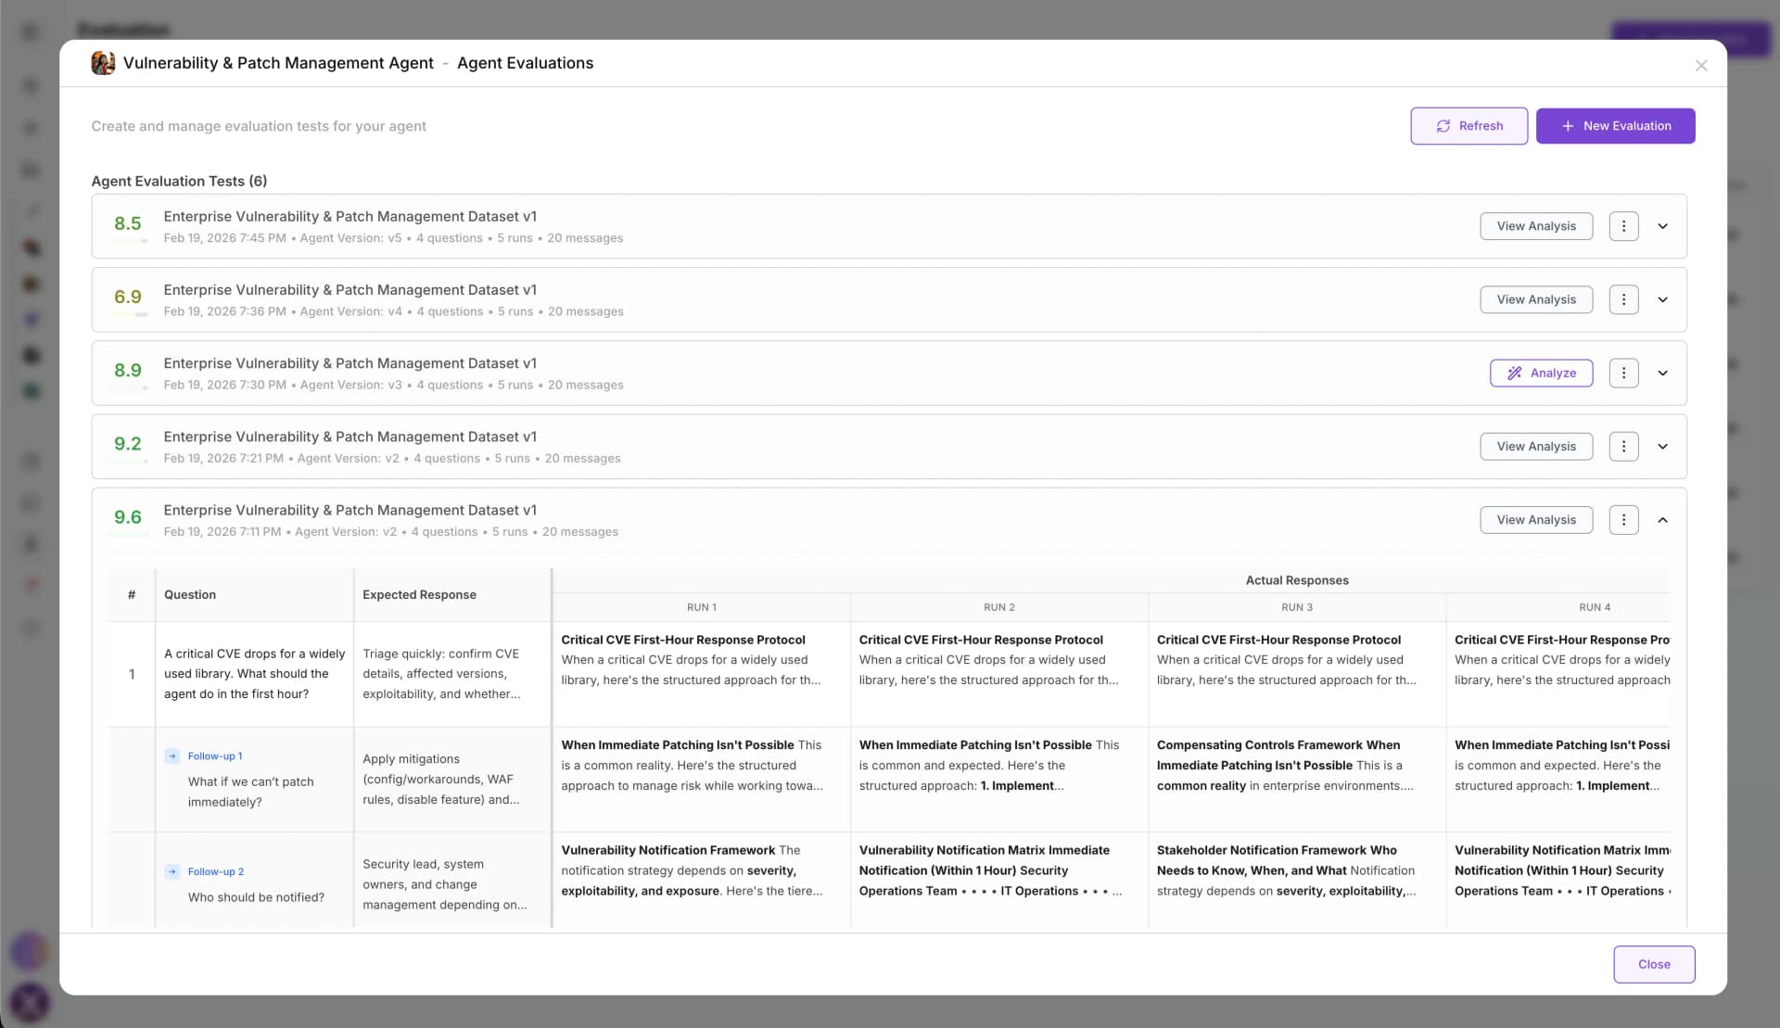
Task: Open the three-dot menu on the 6.9 test
Action: (1623, 298)
